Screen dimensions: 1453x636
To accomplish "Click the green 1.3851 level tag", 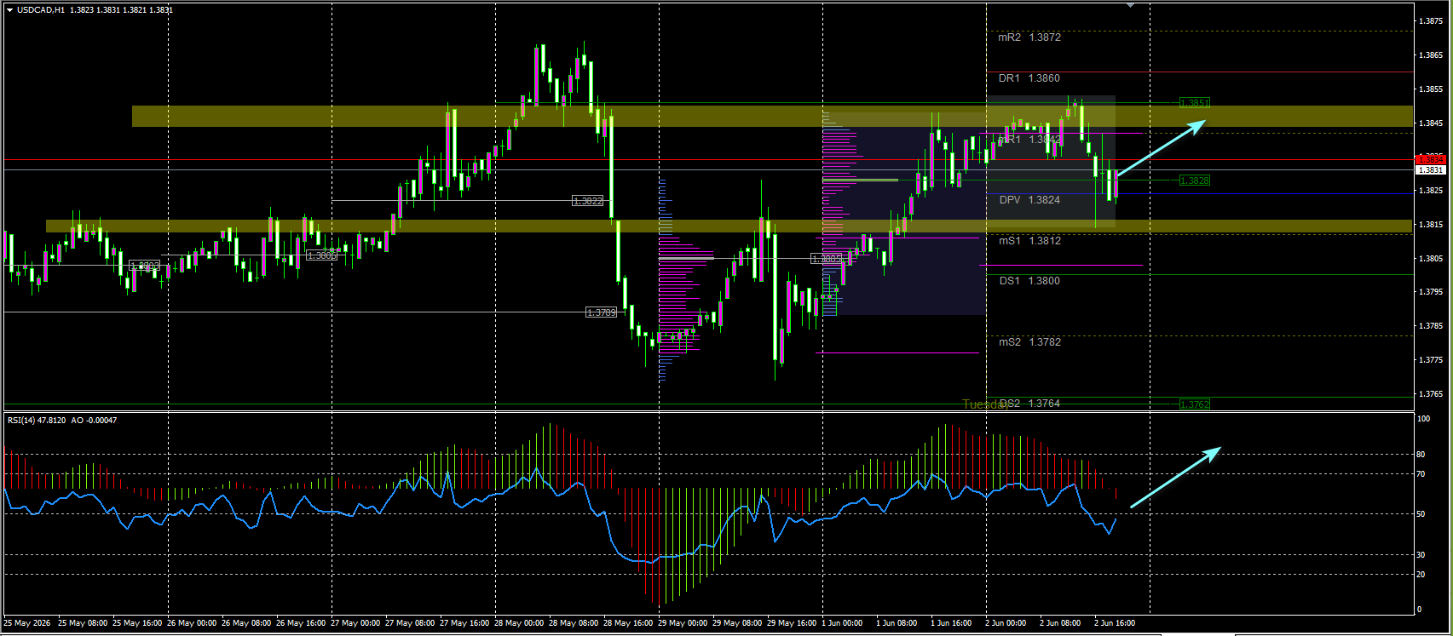I will pos(1194,103).
